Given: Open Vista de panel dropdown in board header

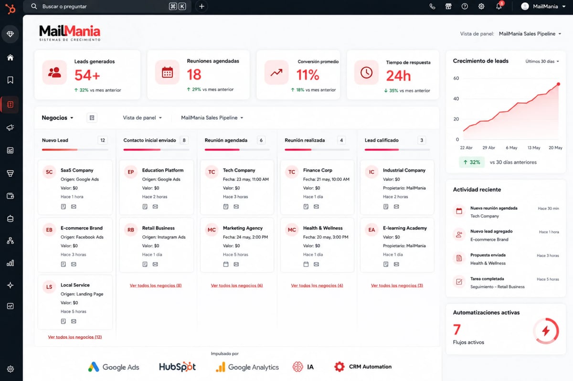Looking at the screenshot, I should click(x=142, y=117).
